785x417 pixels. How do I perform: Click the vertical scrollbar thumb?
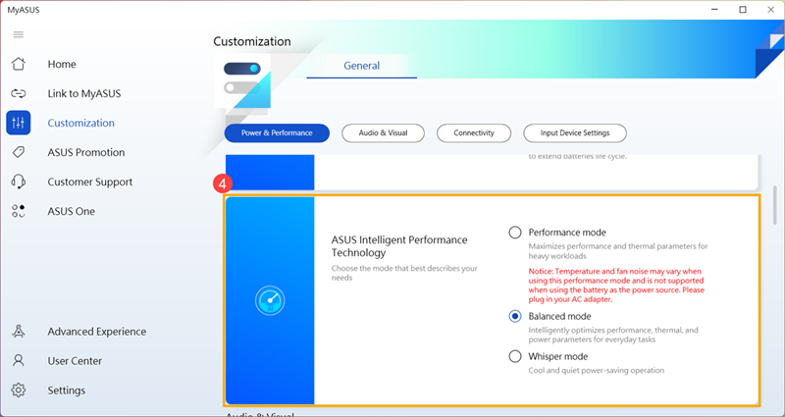[775, 205]
